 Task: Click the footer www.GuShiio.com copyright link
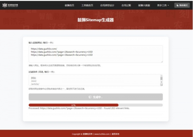coord(102,134)
